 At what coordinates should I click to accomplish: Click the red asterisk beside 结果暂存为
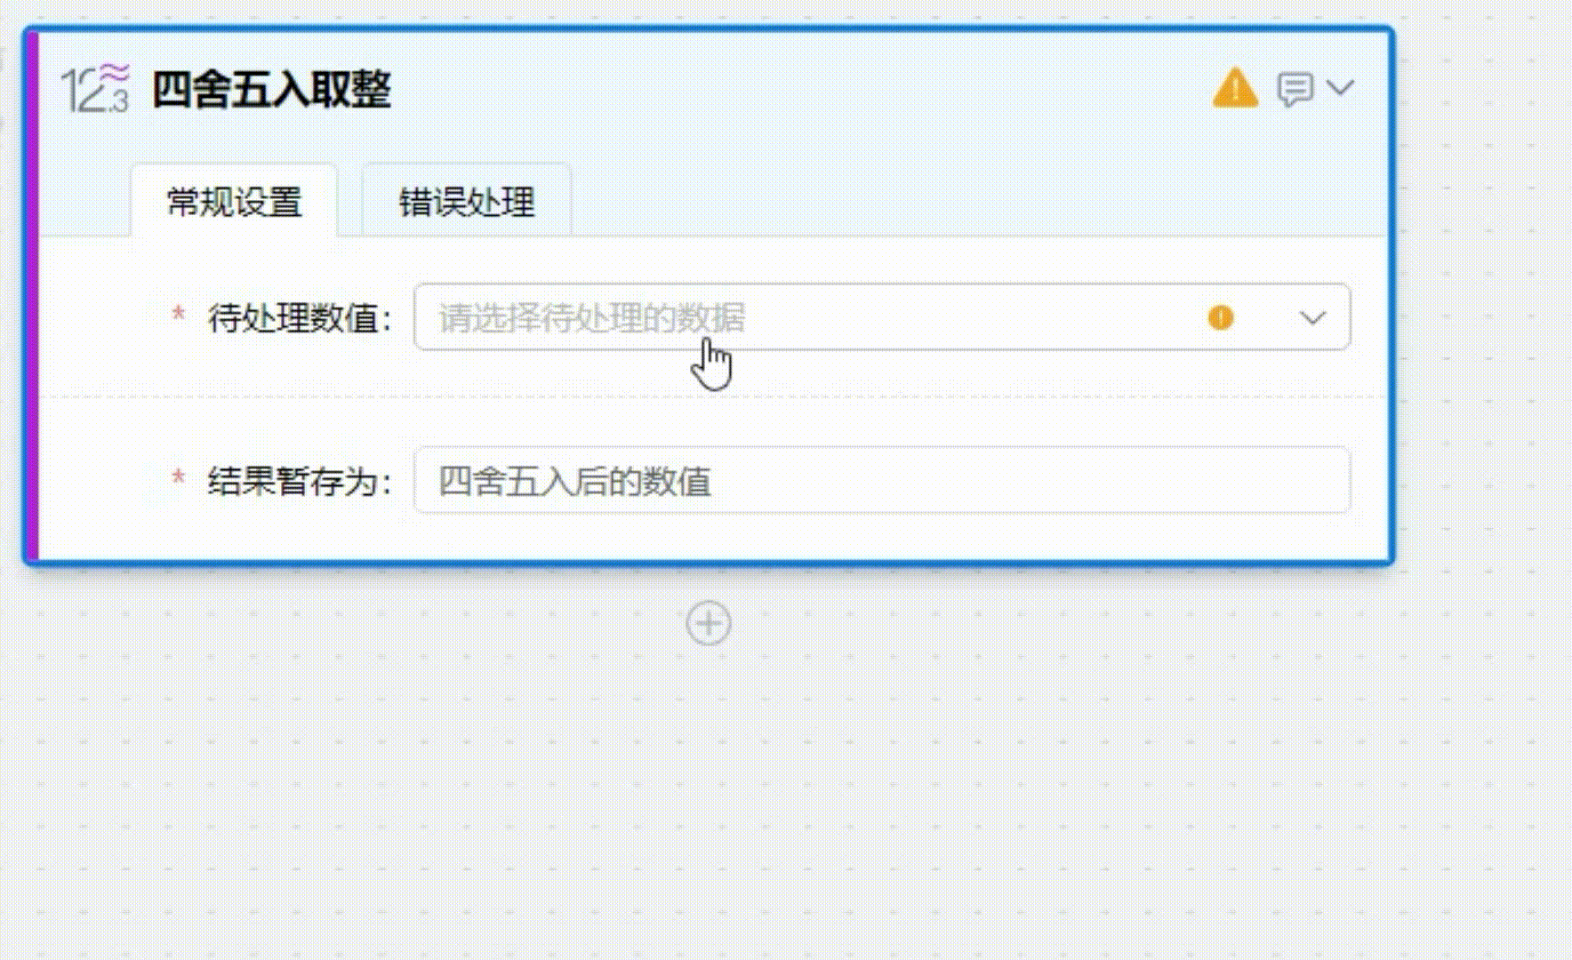pos(179,478)
